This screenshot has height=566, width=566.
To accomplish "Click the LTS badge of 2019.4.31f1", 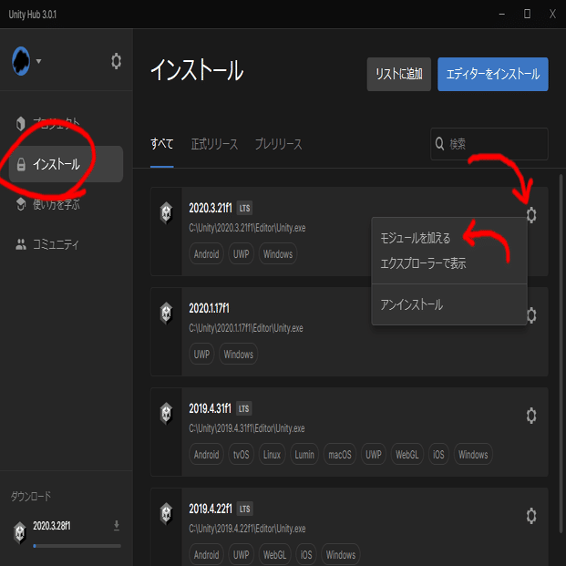I will (x=244, y=408).
